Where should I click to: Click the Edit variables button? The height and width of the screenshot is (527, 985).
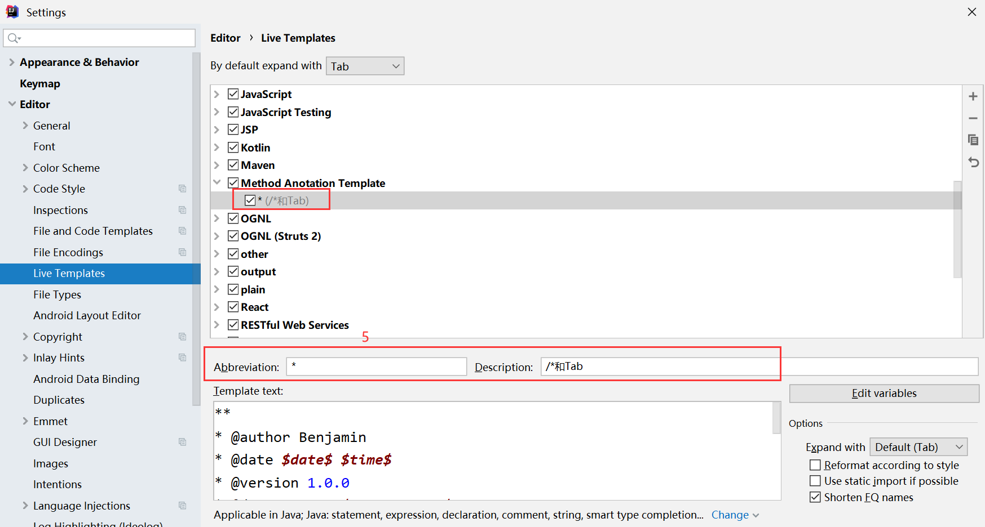(x=884, y=393)
